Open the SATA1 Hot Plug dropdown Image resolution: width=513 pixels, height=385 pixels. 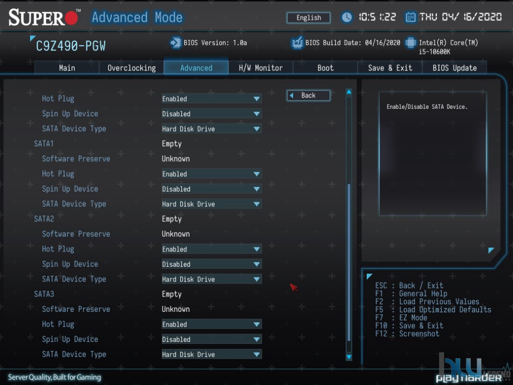click(x=212, y=174)
